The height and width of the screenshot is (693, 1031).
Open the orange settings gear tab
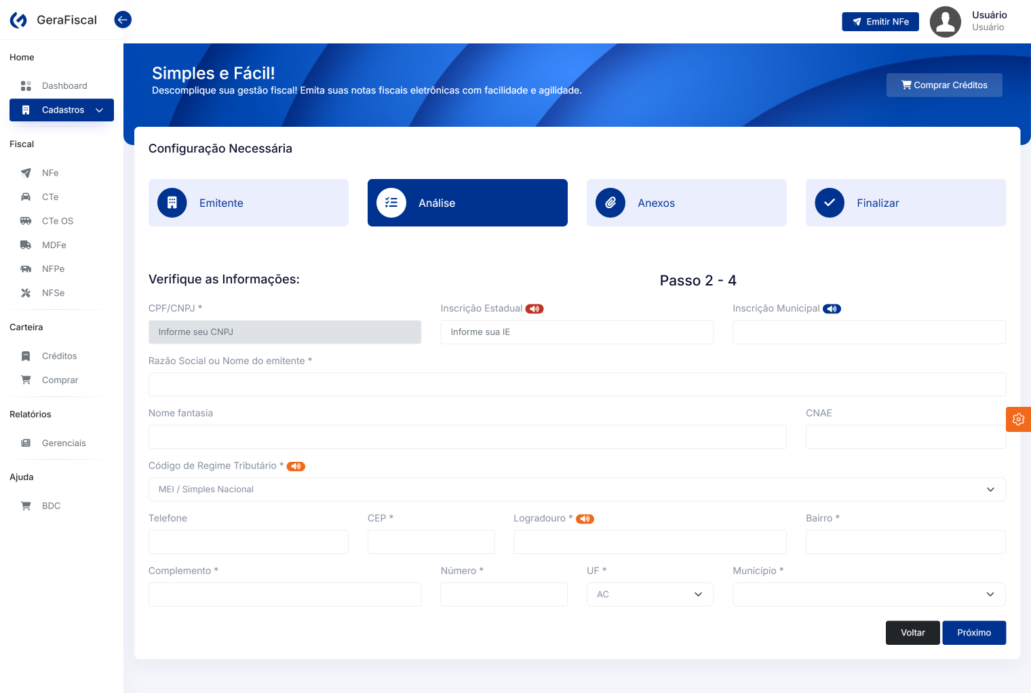coord(1018,420)
